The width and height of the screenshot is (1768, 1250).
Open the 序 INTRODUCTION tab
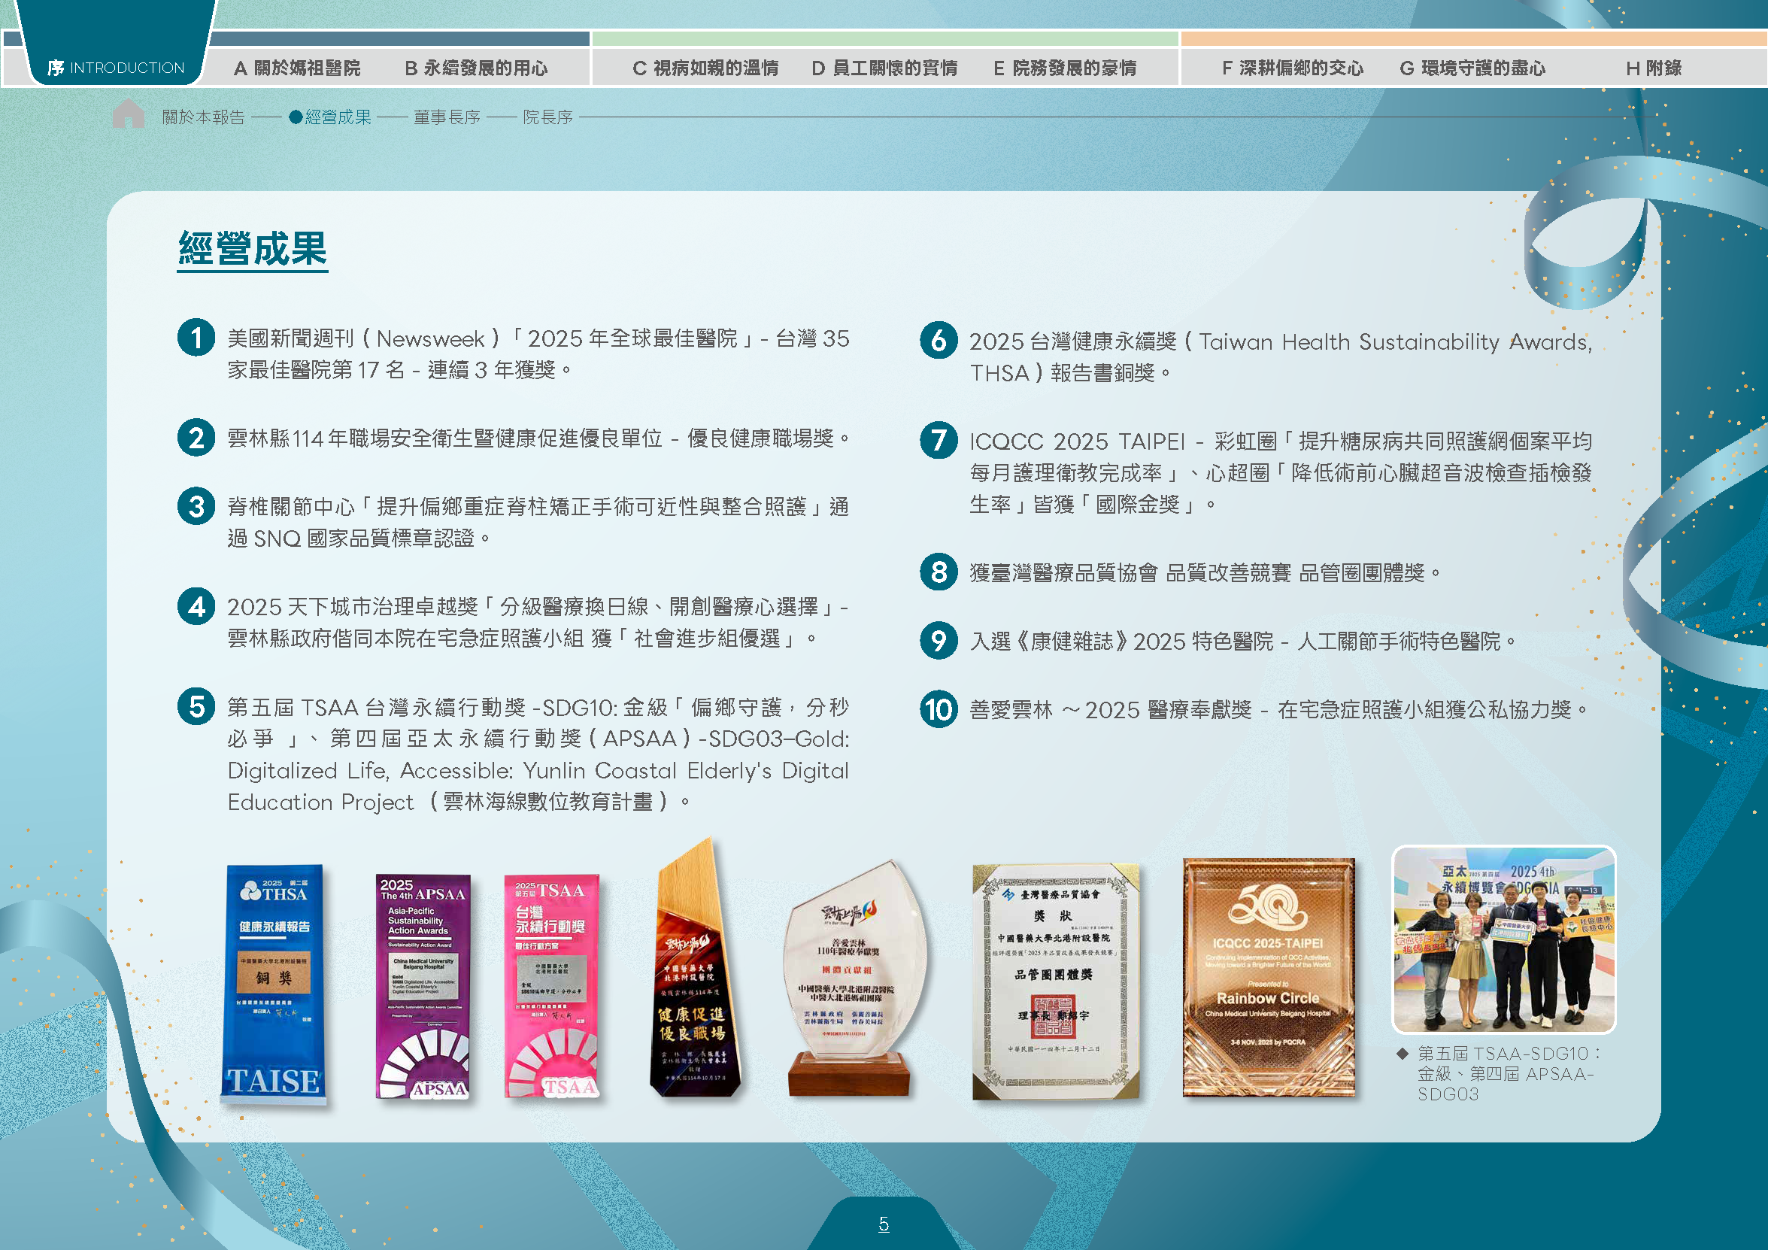(x=116, y=68)
